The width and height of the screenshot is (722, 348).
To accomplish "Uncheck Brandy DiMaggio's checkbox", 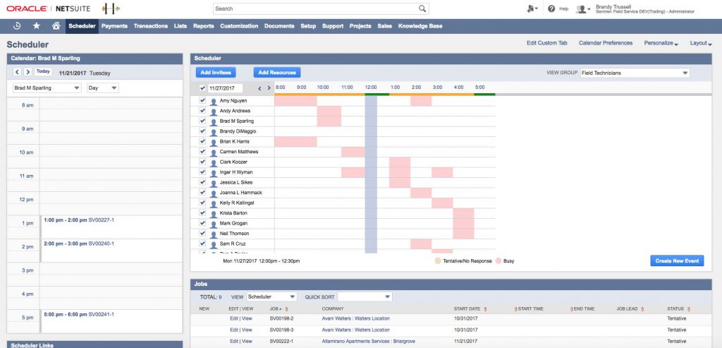I will coord(202,131).
